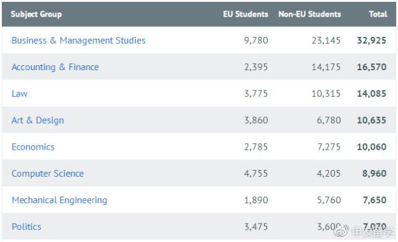Select the Economics subject link
Viewport: 398px width, 242px height.
click(x=33, y=147)
